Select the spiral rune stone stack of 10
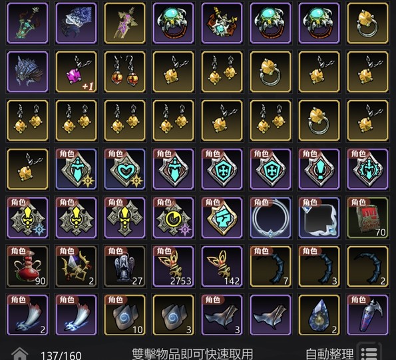This screenshot has height=360, width=396. point(124,315)
